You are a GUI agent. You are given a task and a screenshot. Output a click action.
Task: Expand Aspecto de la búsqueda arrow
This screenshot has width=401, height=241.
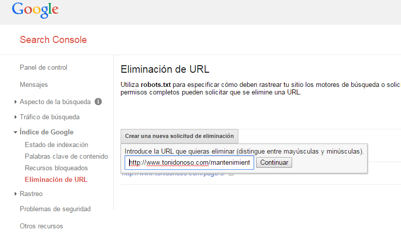16,102
